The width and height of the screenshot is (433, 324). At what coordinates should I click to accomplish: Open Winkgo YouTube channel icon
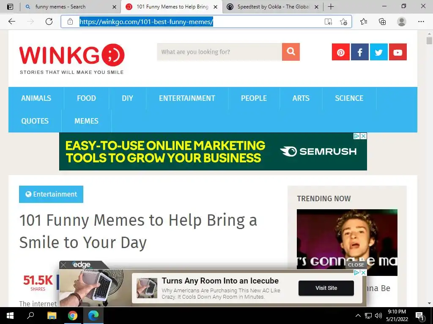click(x=398, y=52)
